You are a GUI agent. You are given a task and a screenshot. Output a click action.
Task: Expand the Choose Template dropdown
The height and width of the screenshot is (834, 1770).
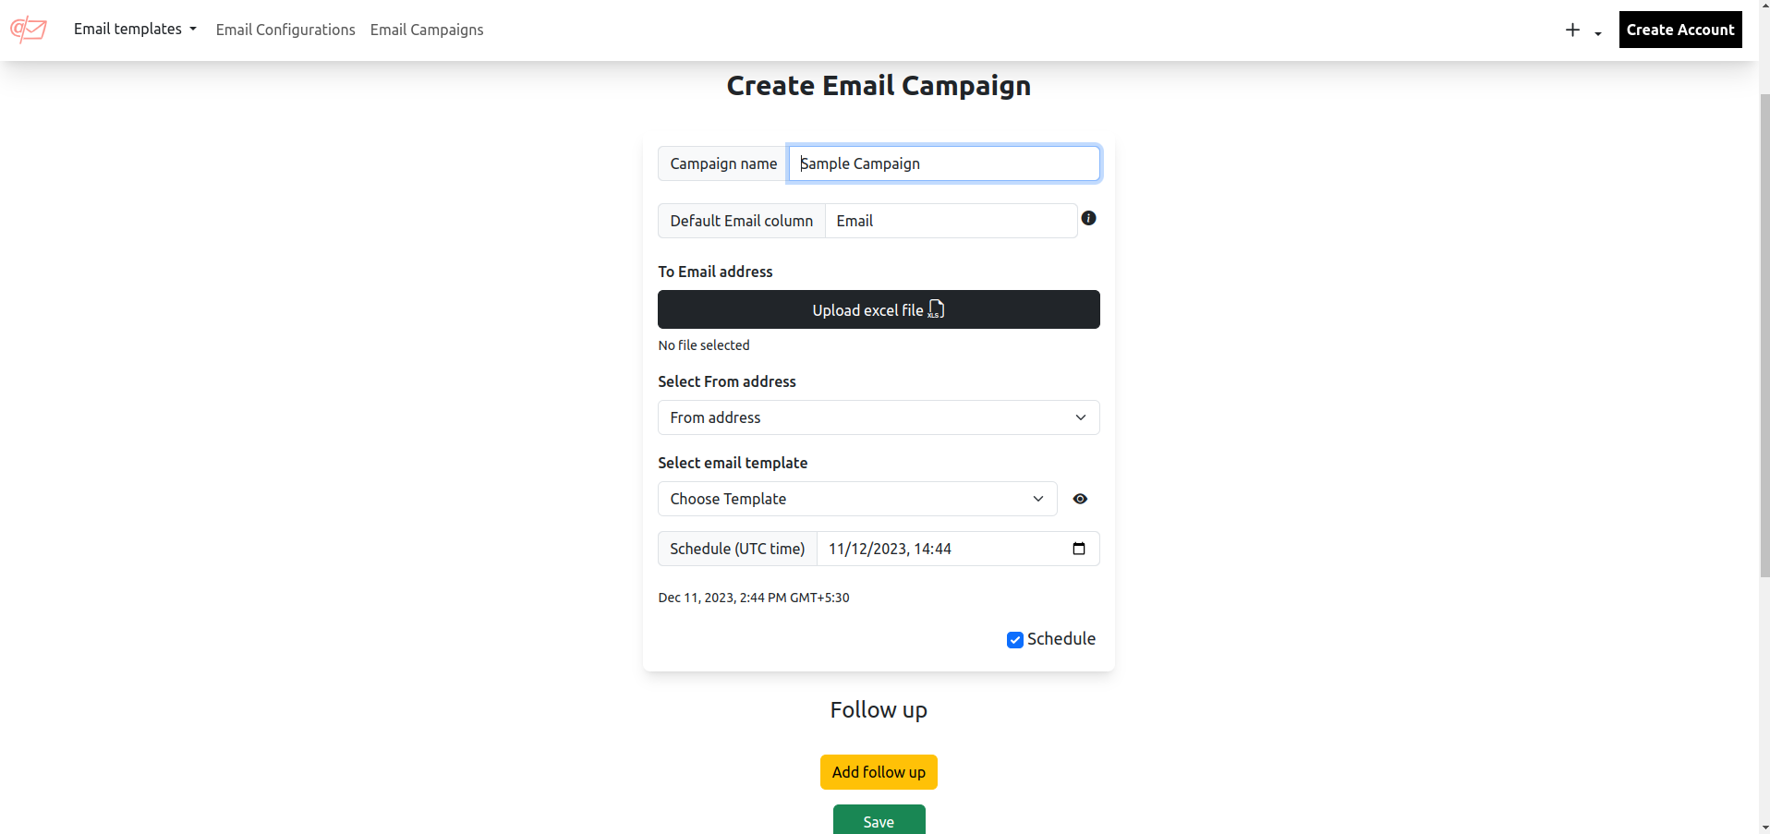pos(856,499)
